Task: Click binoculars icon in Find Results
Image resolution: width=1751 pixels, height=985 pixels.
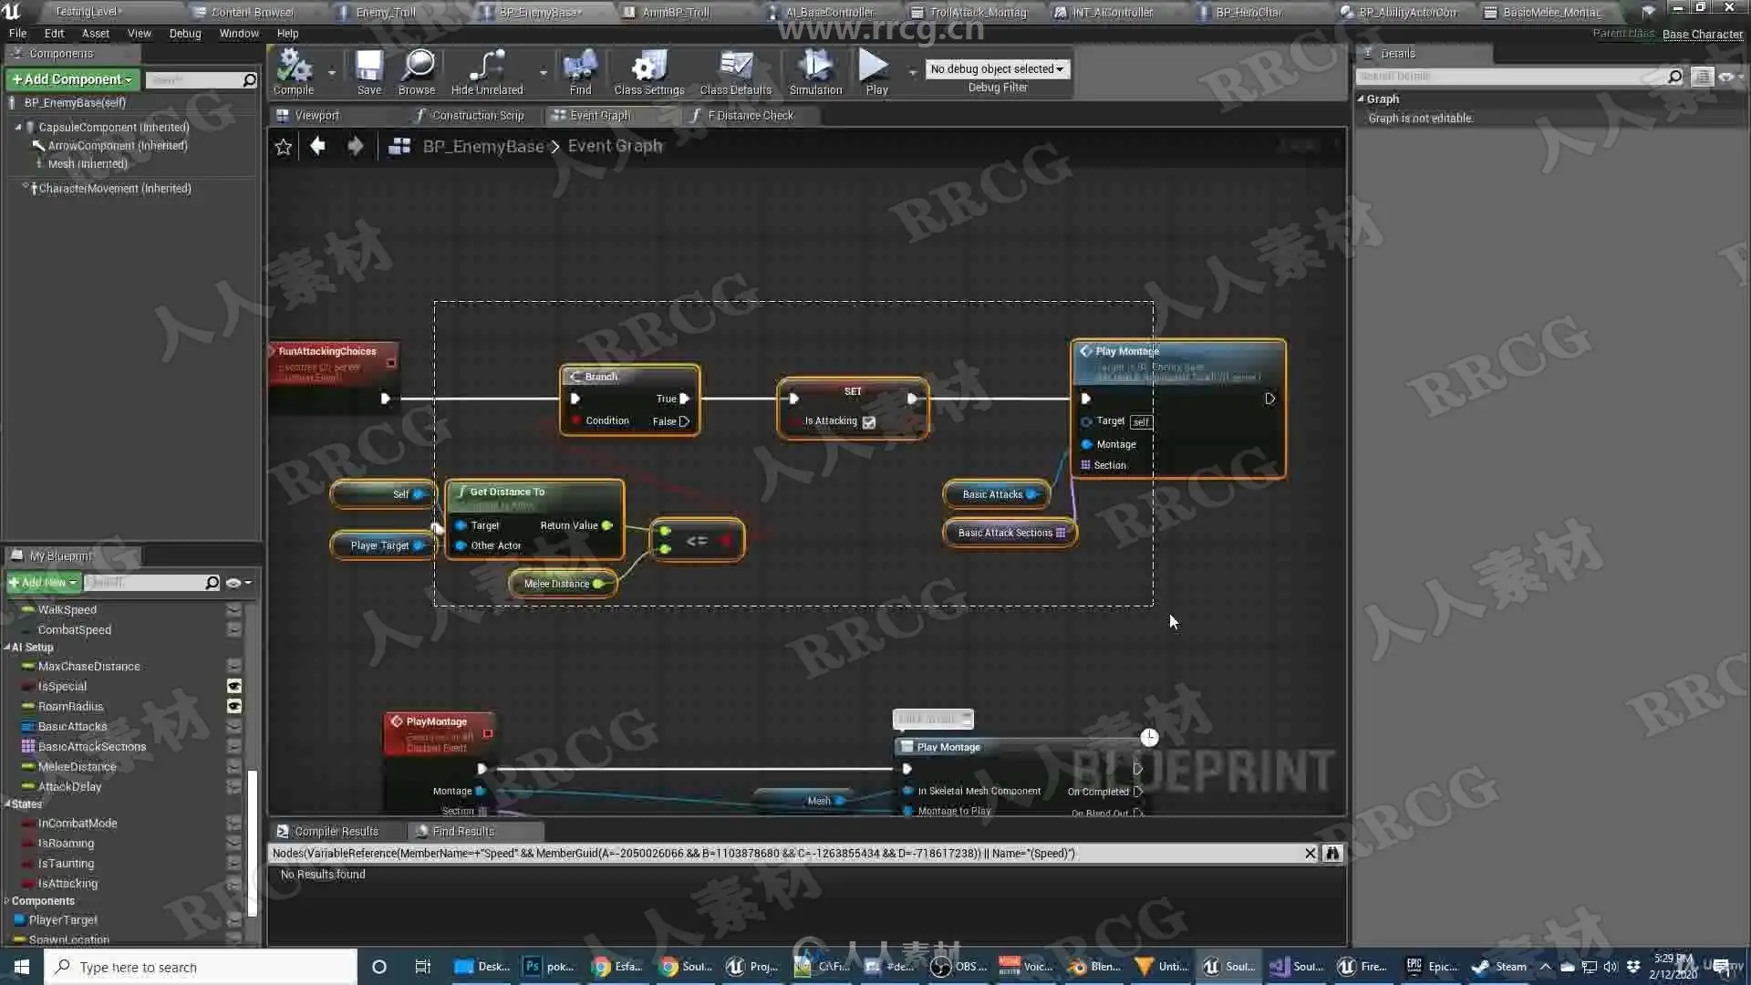Action: click(1332, 854)
